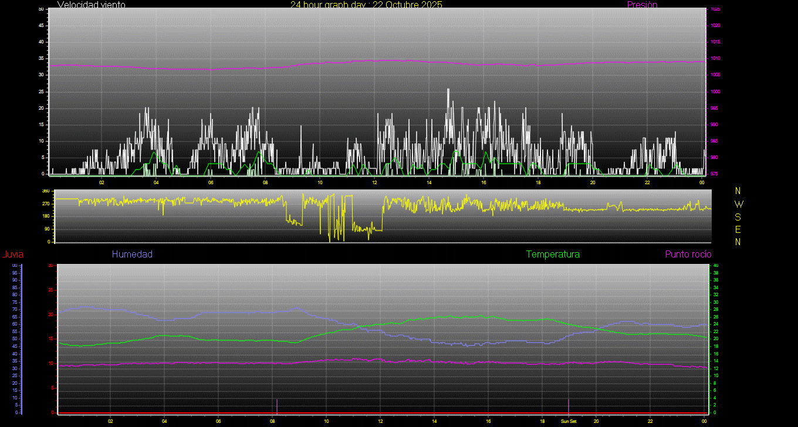Click the Sun Set marker on time axis
This screenshot has height=427, width=798.
569,421
